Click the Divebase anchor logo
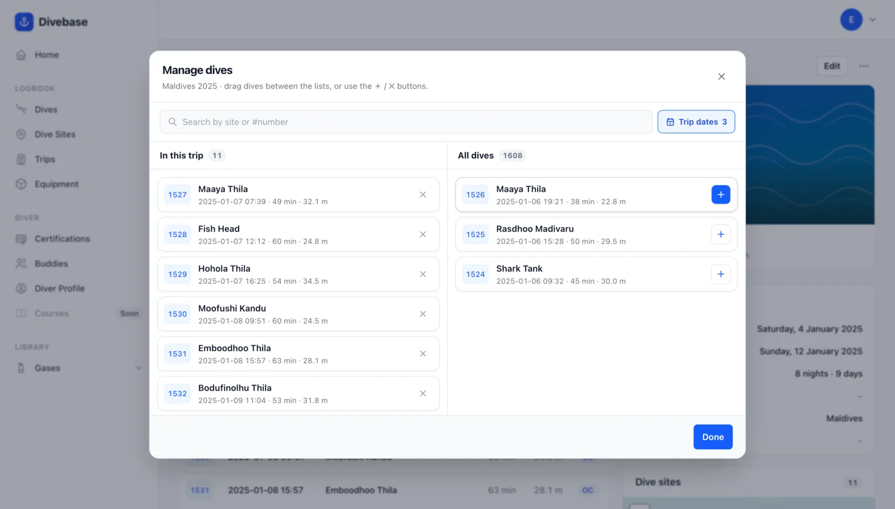The image size is (895, 509). click(24, 22)
